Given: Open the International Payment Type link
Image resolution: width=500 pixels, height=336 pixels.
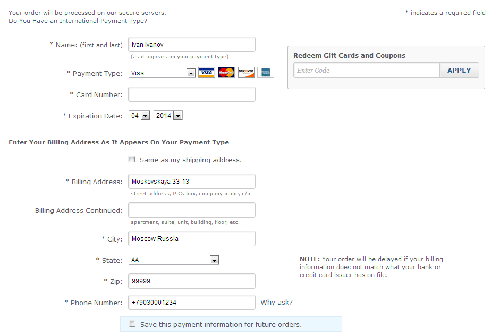Looking at the screenshot, I should pyautogui.click(x=78, y=21).
